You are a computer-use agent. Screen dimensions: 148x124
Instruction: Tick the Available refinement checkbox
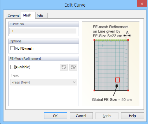point(12,67)
